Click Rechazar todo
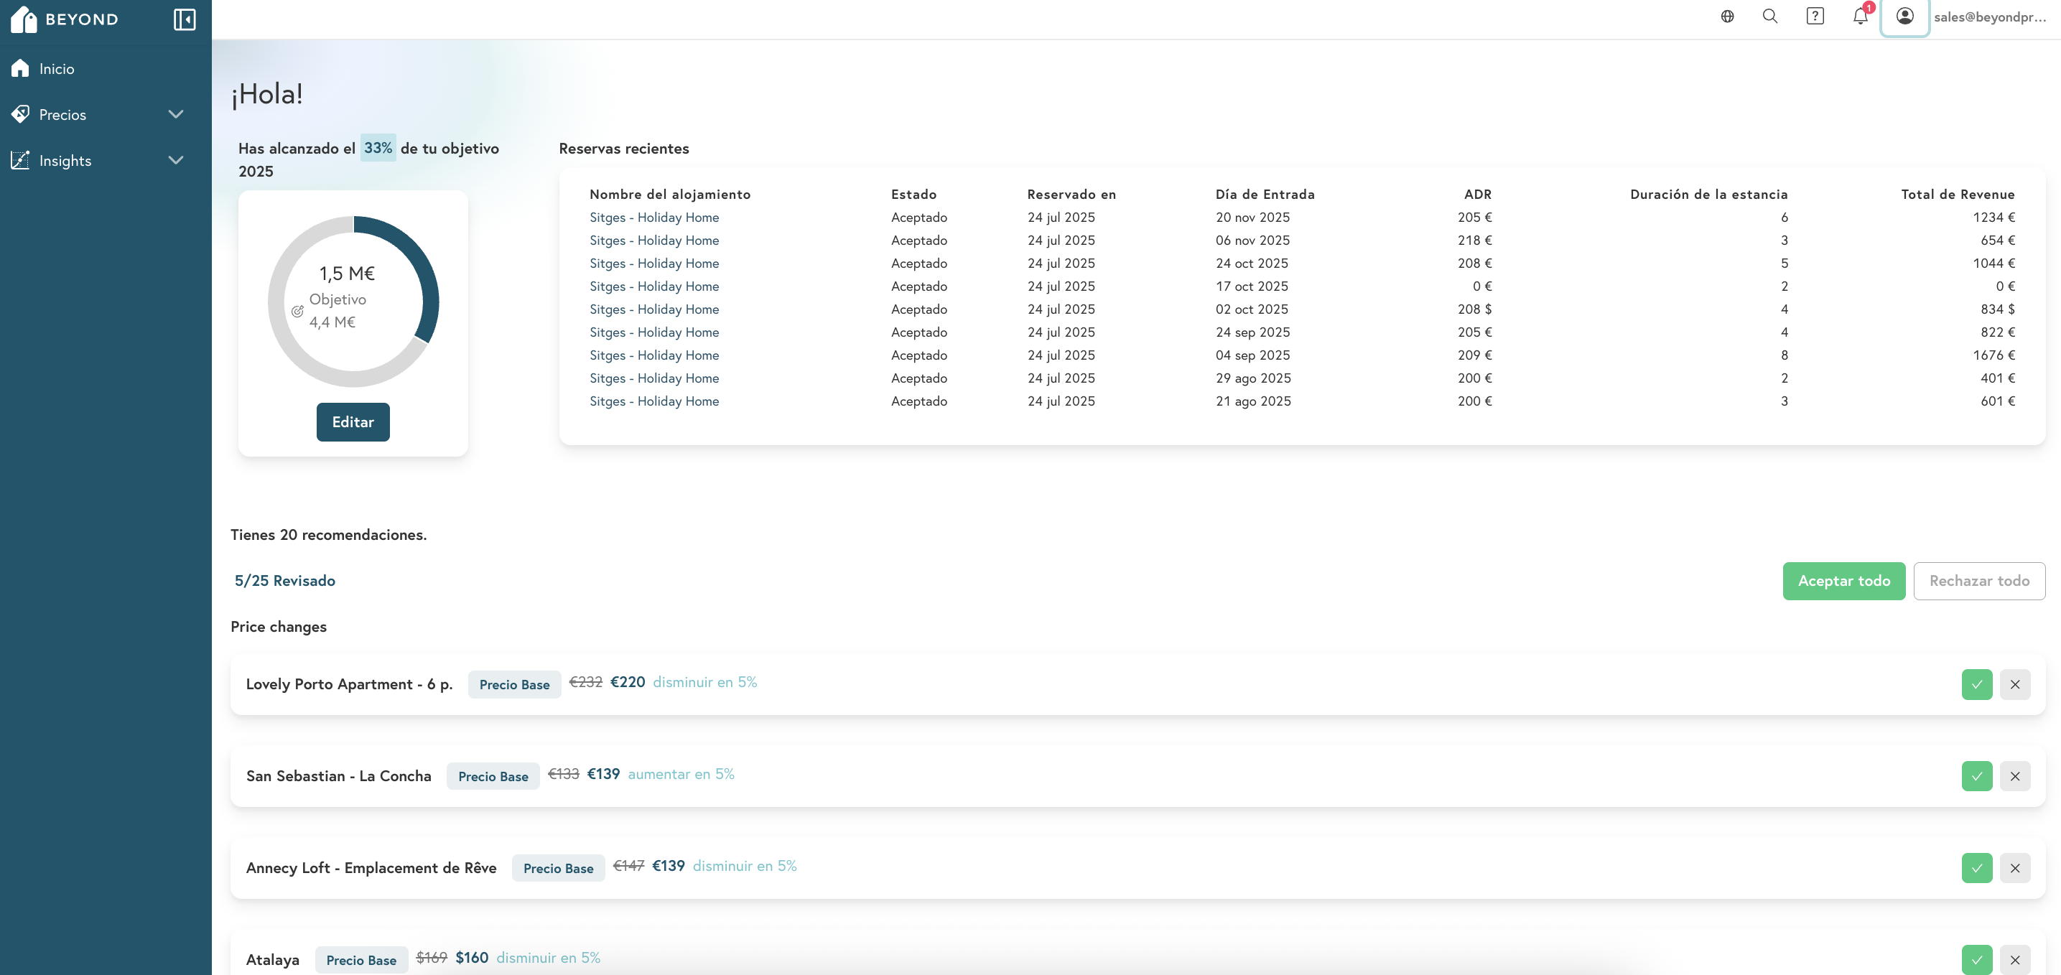 (1978, 582)
